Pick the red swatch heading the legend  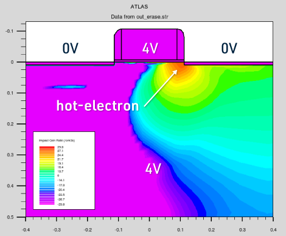pos(47,147)
